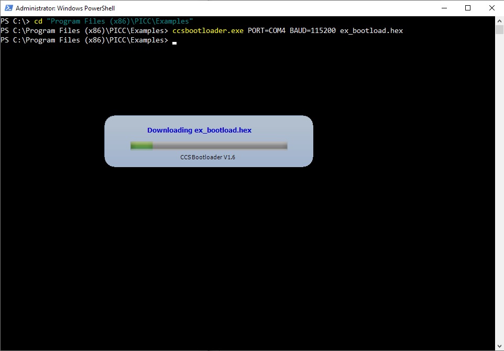Click the "PORT=COM4" argument
This screenshot has height=351, width=504.
pos(267,31)
